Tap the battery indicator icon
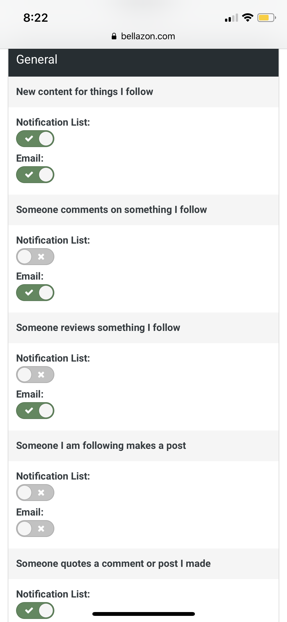The width and height of the screenshot is (287, 622). 266,18
